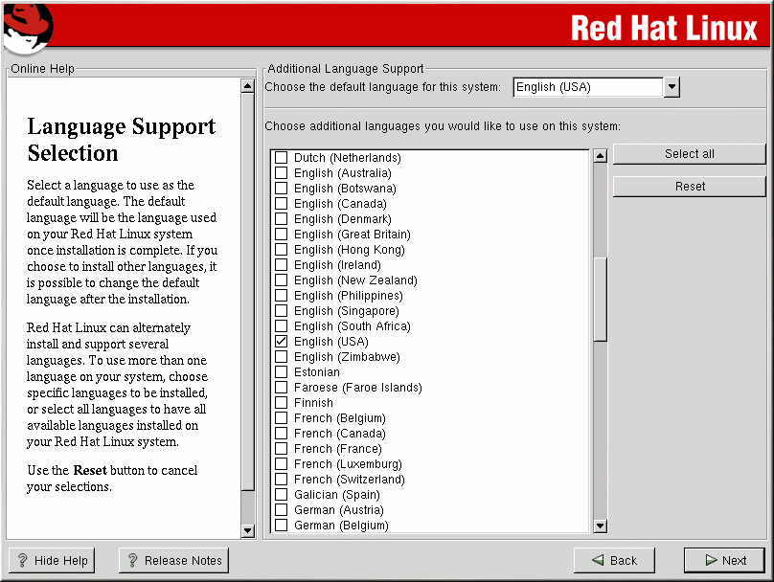This screenshot has height=582, width=774.
Task: Open the Release Notes
Action: 173,561
